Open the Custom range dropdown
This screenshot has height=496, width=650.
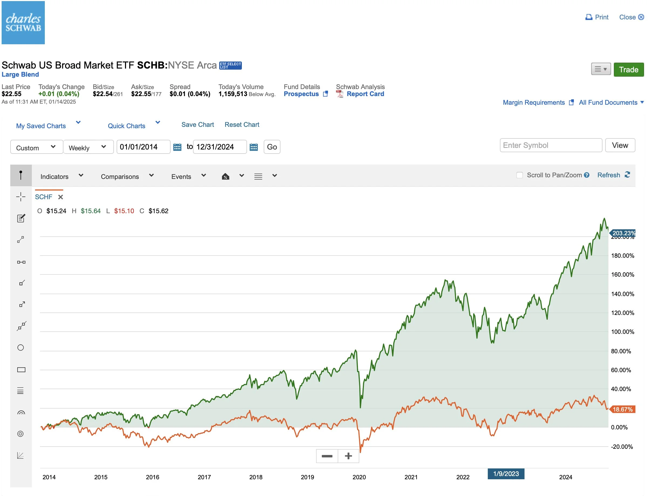[36, 147]
